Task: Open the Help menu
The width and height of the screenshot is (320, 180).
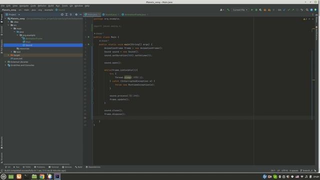Action: tap(87, 5)
